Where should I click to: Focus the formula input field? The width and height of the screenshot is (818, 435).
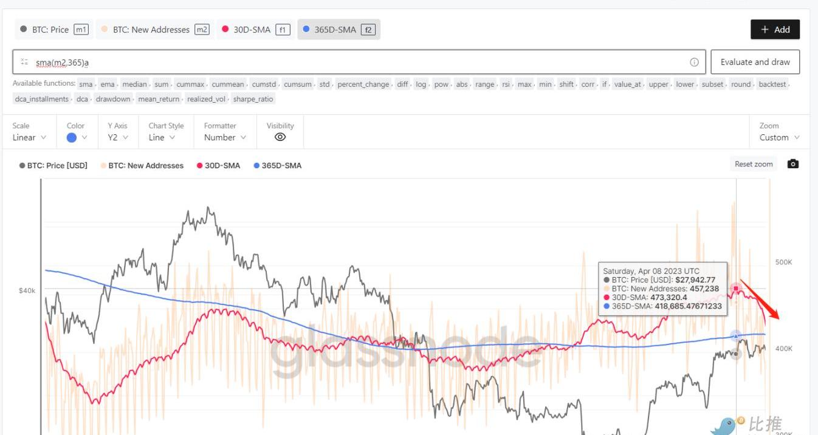(x=359, y=62)
